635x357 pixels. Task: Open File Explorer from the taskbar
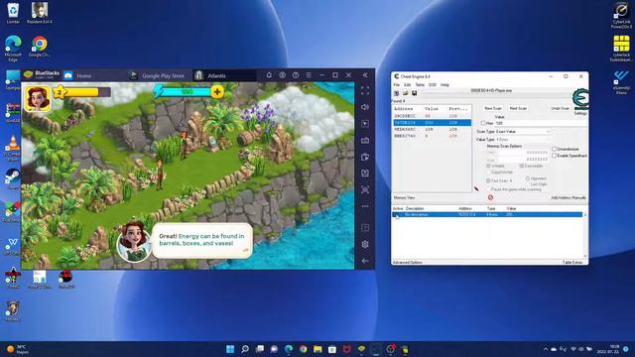[x=317, y=349]
